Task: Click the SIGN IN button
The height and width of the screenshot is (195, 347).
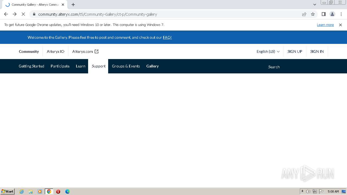Action: click(x=317, y=51)
